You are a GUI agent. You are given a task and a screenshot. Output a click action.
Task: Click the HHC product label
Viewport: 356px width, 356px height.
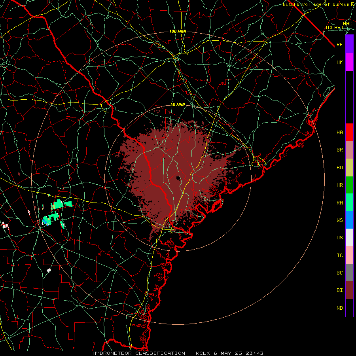click(x=347, y=24)
